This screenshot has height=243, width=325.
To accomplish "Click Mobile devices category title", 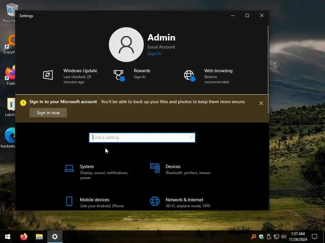I will point(95,200).
